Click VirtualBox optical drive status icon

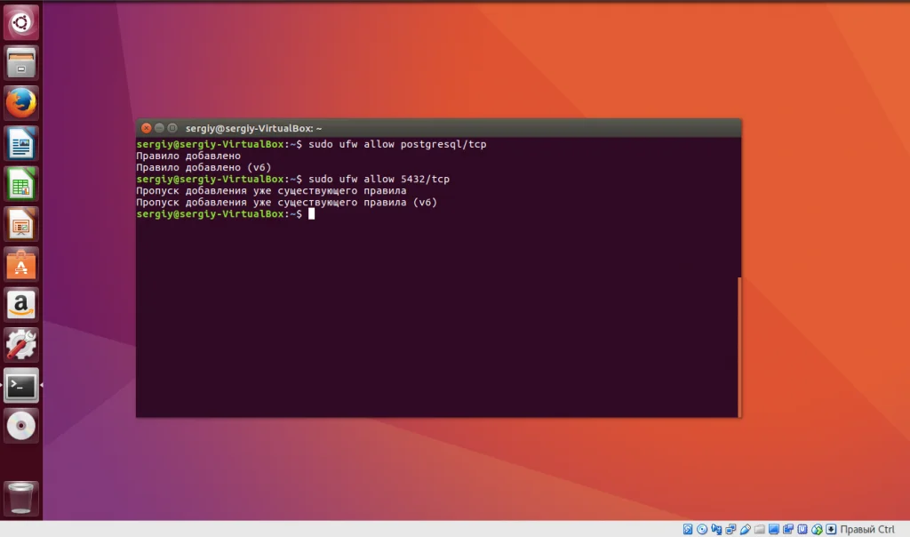pyautogui.click(x=702, y=529)
